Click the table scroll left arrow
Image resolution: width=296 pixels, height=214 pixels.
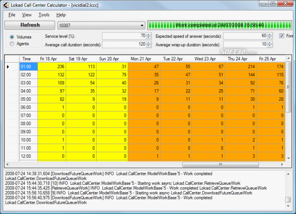pyautogui.click(x=8, y=165)
